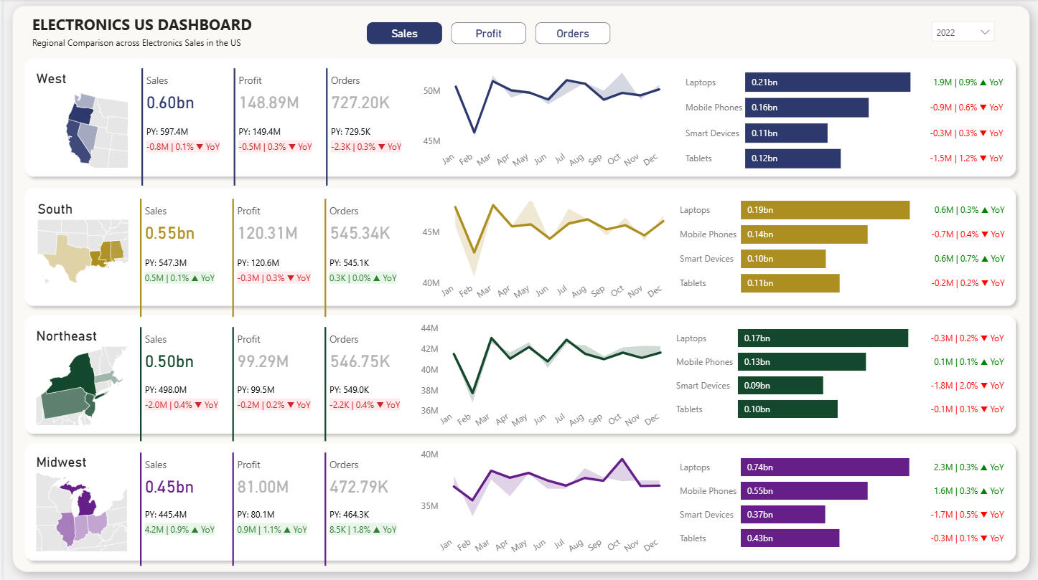Click the Northeast Orders 546.75K card

coord(360,361)
